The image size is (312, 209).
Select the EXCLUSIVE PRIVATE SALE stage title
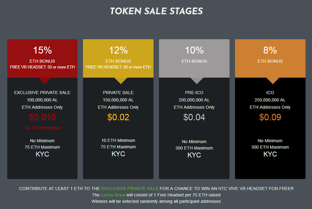pyautogui.click(x=42, y=92)
